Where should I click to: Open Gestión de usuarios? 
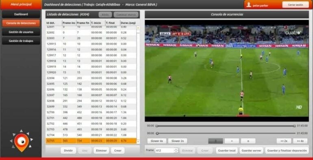pyautogui.click(x=21, y=32)
